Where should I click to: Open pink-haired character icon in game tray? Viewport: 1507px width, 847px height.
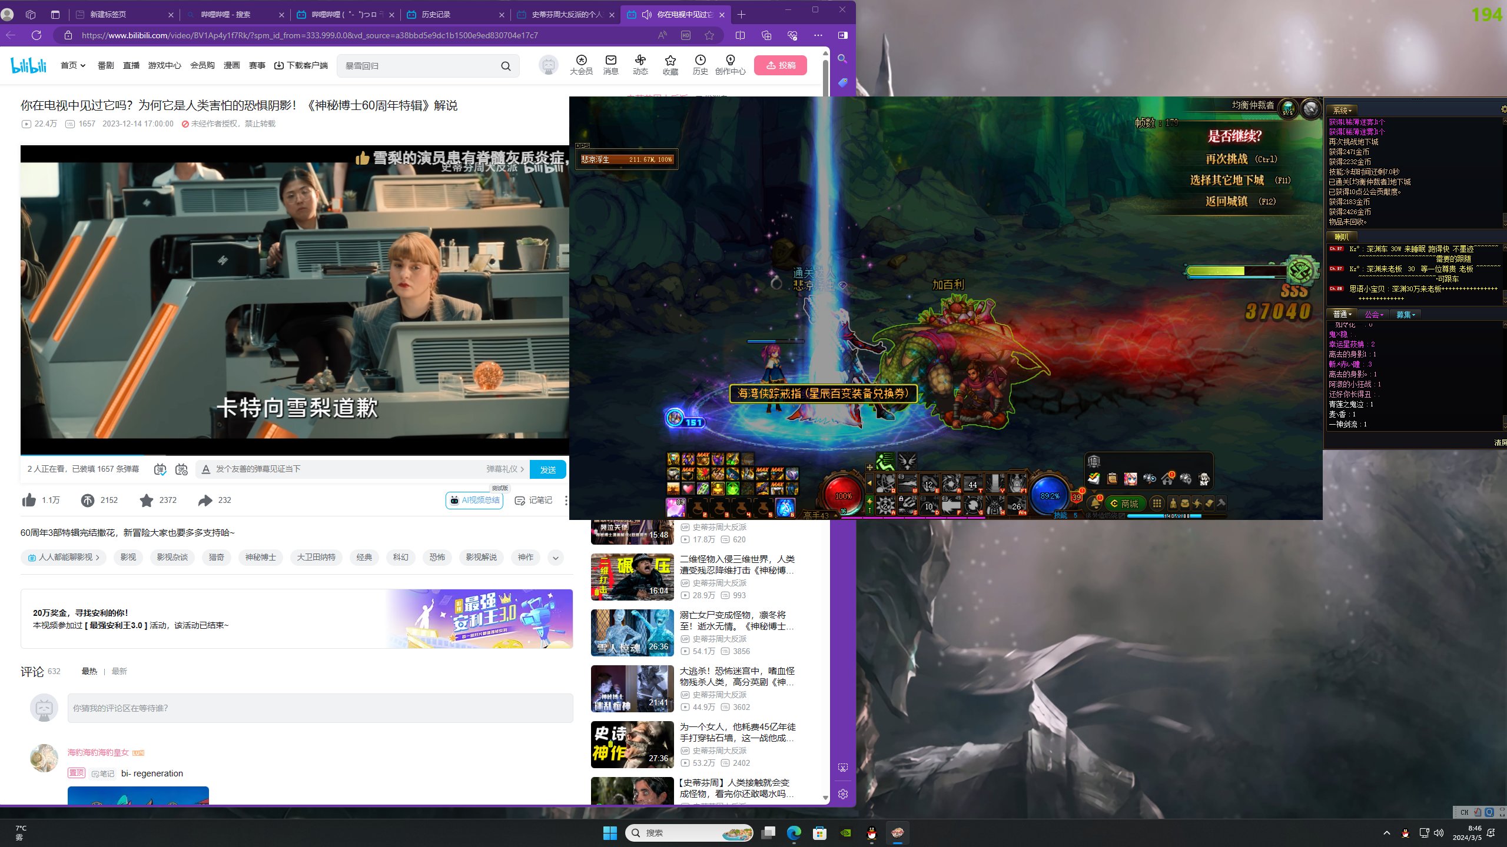(1130, 478)
